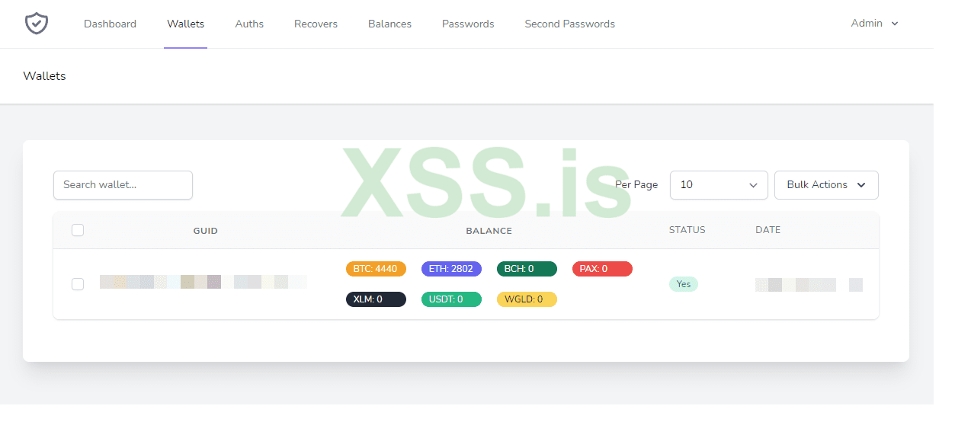Switch to the Wallets tab
This screenshot has width=971, height=438.
[185, 24]
